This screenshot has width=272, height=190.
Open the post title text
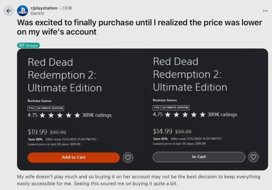tap(139, 27)
